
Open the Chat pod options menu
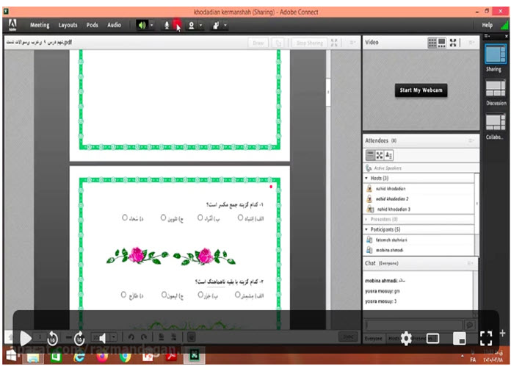(471, 263)
